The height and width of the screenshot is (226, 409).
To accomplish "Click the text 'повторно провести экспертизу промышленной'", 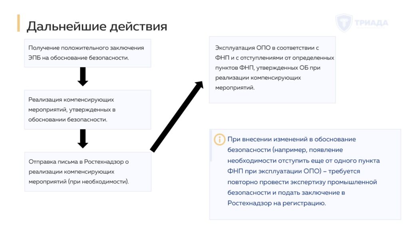I will tap(302, 182).
